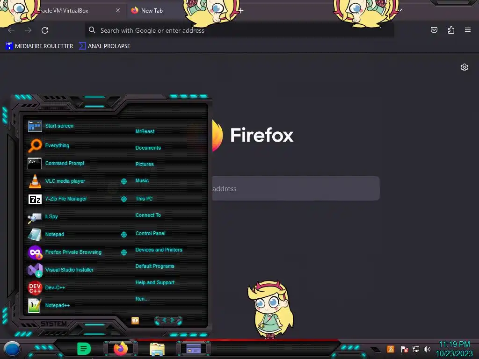
Task: Open This PC from start menu
Action: (144, 199)
